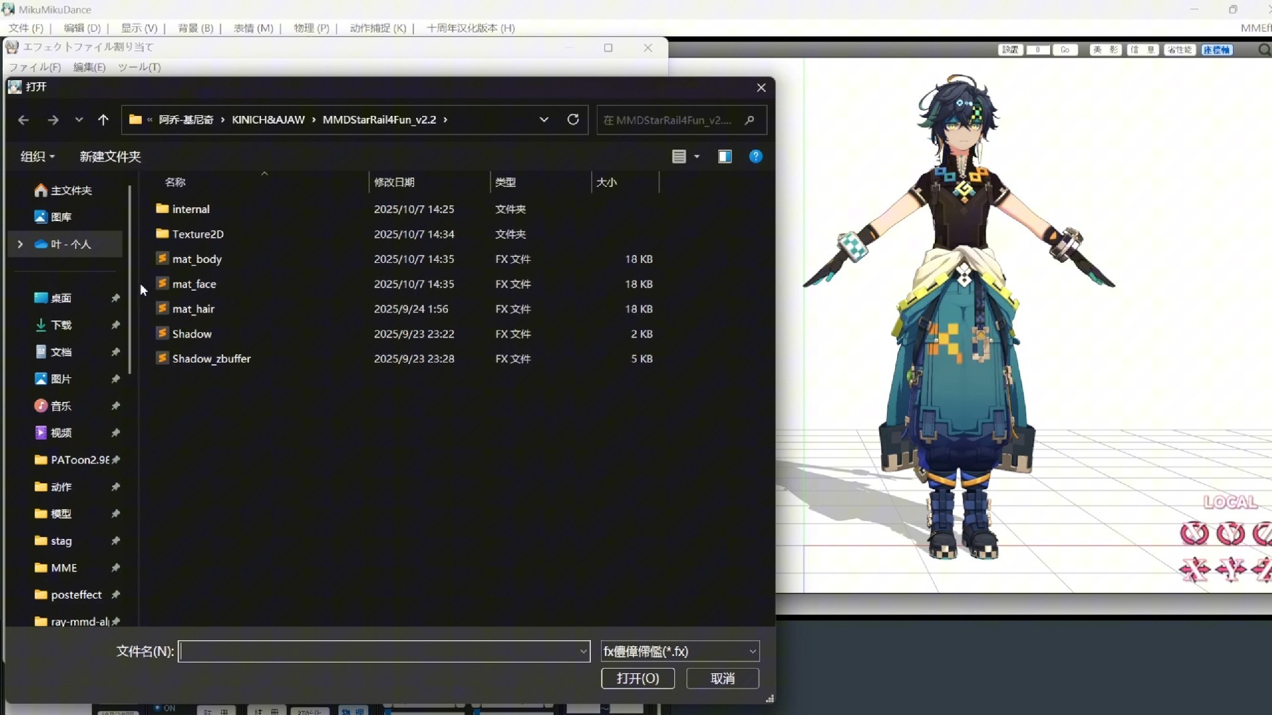The height and width of the screenshot is (715, 1272).
Task: Toggle the 省性能 low-power mode button
Action: click(x=1179, y=50)
